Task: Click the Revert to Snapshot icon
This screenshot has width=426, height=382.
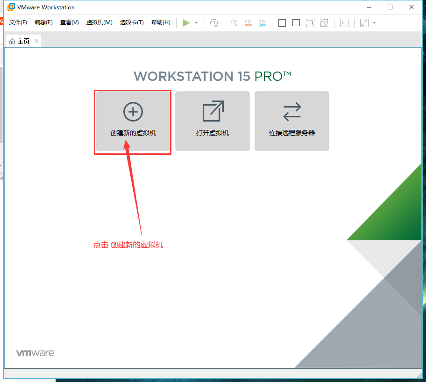Action: [248, 23]
